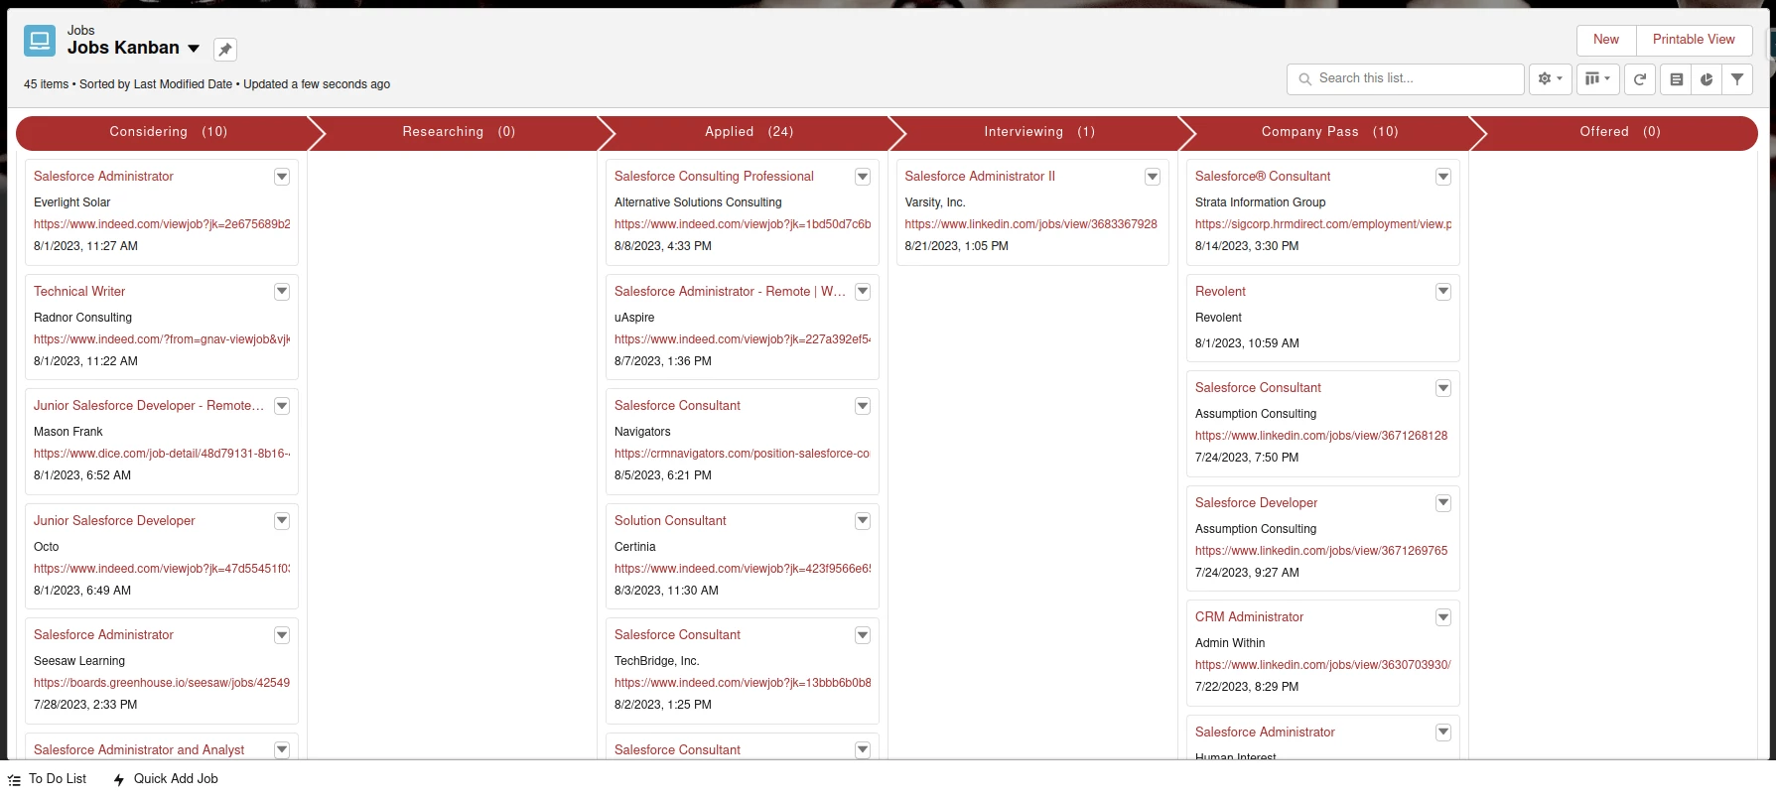This screenshot has height=800, width=1776.
Task: Create a New job record
Action: 1605,40
